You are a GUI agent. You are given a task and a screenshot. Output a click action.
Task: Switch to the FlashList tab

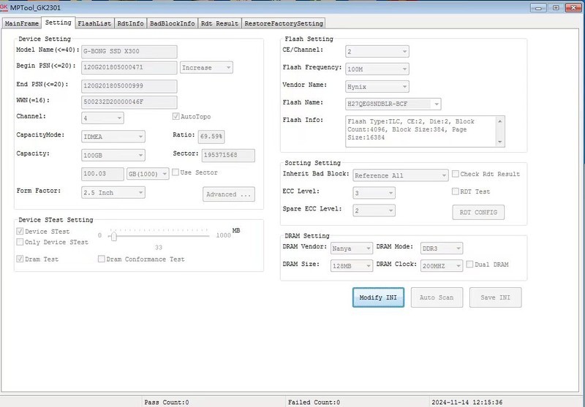click(94, 23)
